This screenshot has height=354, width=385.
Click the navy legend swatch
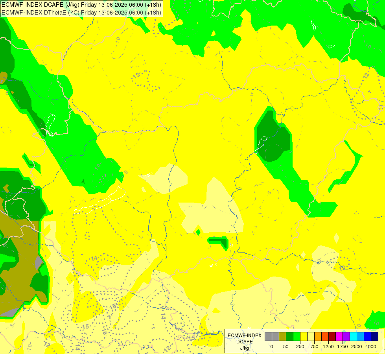(x=374, y=336)
